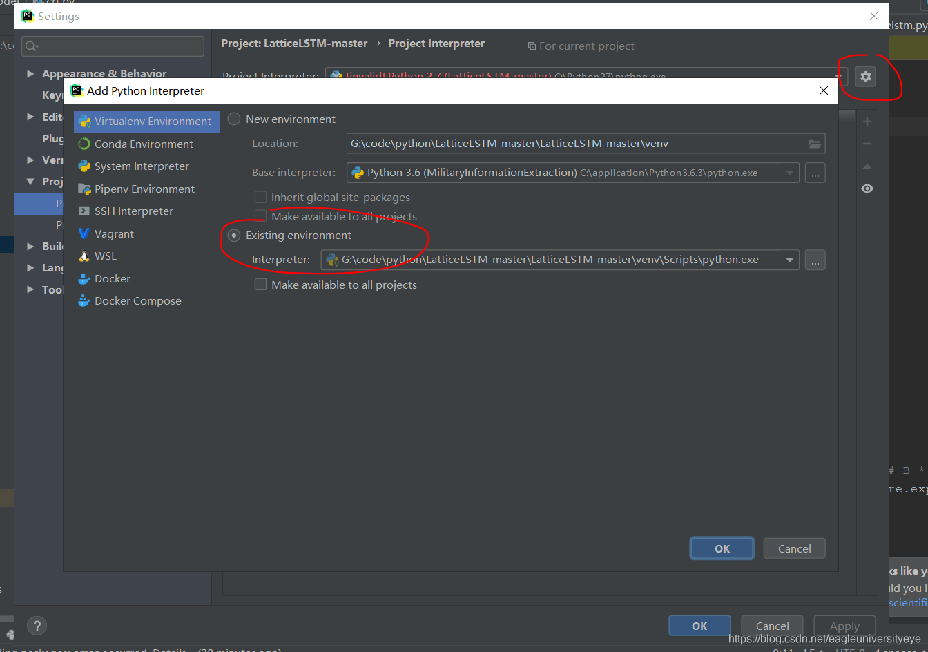Click the Project Interpreter breadcrumb text

click(436, 44)
